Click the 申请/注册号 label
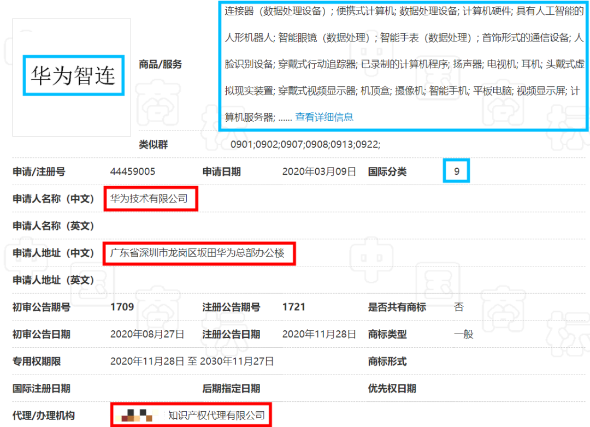590x427 pixels. point(39,171)
